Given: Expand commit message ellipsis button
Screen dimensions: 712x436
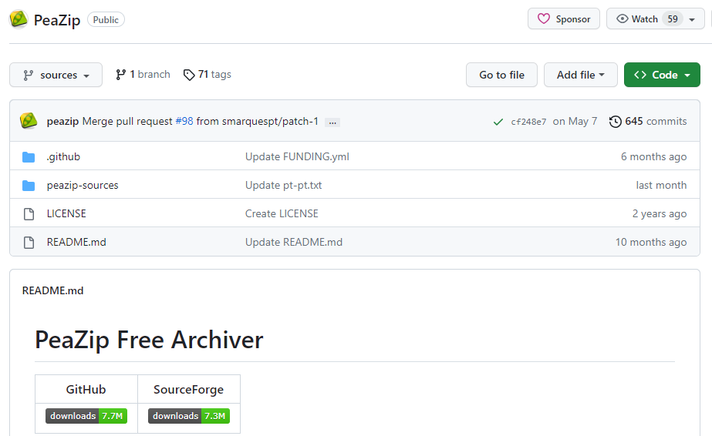Looking at the screenshot, I should coord(332,122).
